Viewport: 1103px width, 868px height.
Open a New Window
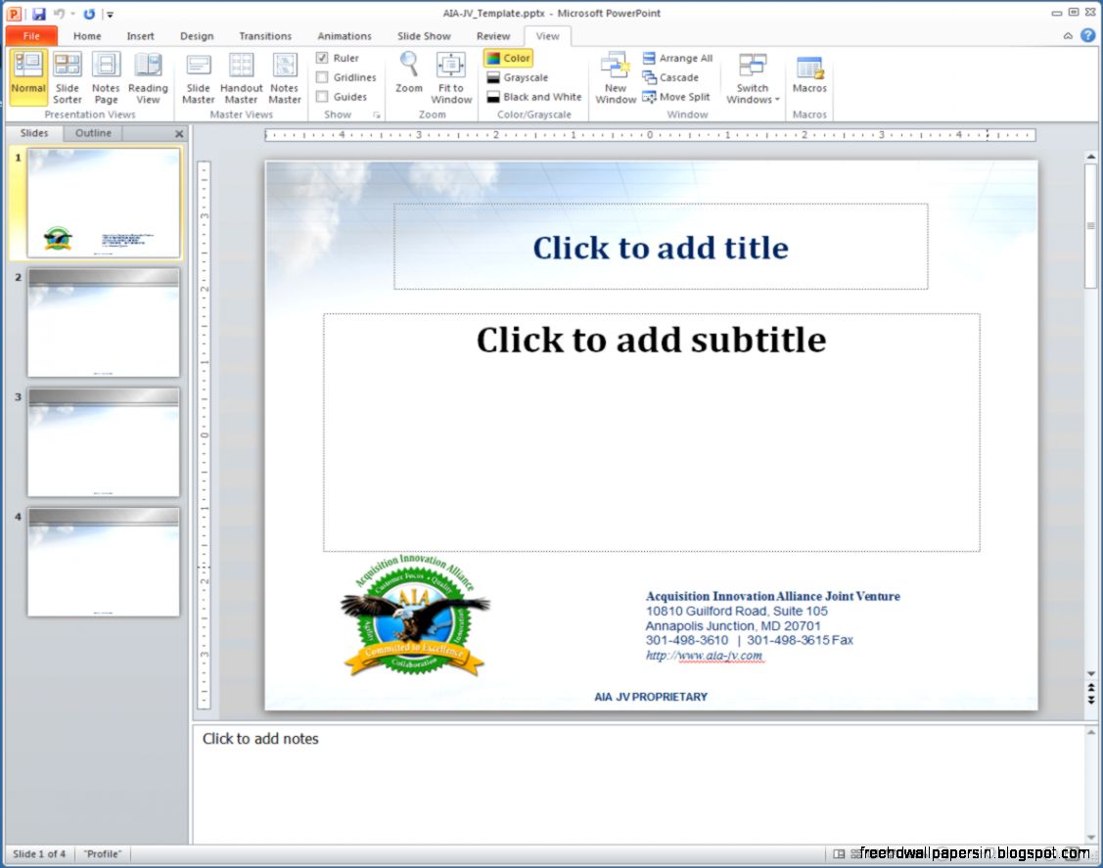click(x=616, y=76)
